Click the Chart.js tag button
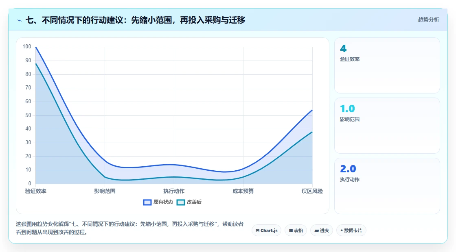Screen dimensions: 456x252 click(266, 230)
